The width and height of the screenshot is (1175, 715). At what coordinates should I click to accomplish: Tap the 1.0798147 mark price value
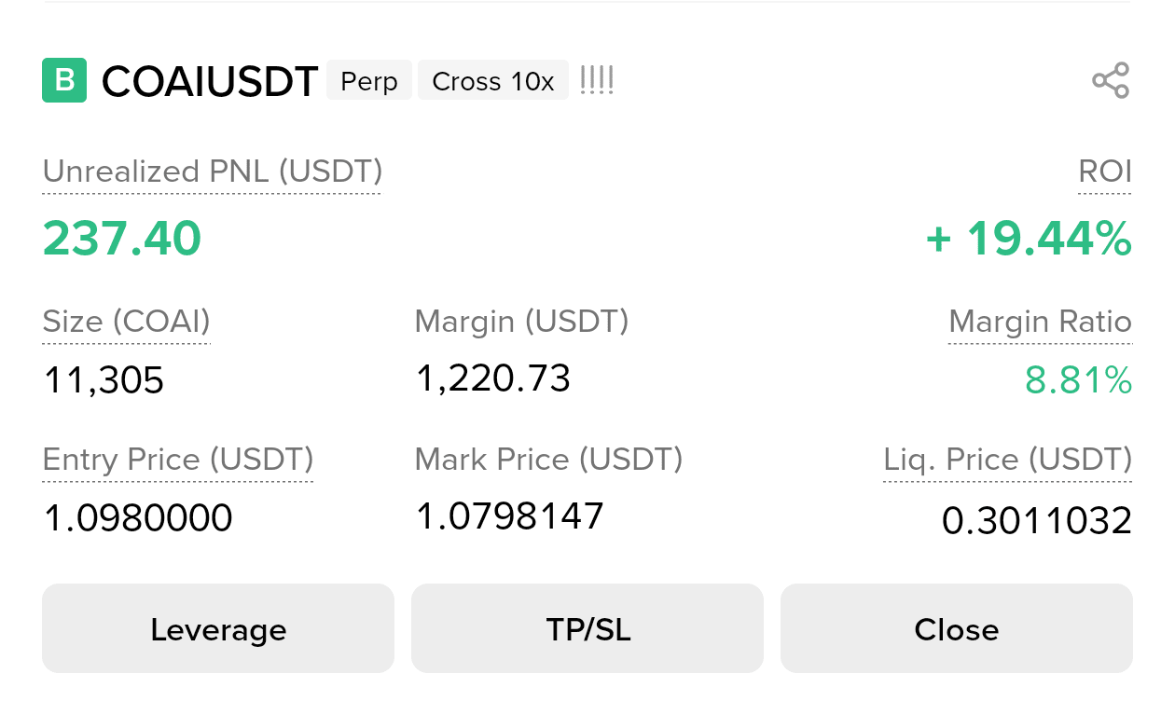pos(510,516)
